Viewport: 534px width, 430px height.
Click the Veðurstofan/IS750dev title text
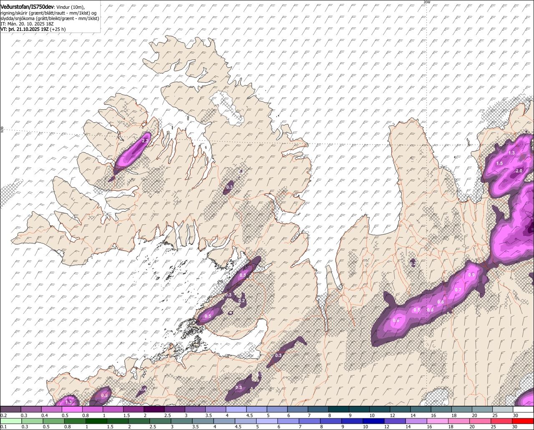coord(27,7)
